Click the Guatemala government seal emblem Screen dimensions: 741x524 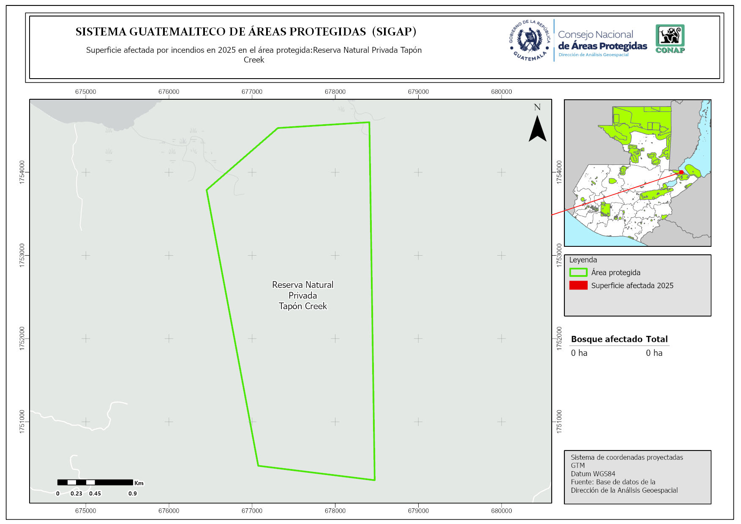tap(530, 41)
